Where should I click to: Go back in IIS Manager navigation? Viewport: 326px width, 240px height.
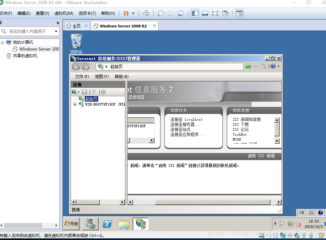point(76,67)
